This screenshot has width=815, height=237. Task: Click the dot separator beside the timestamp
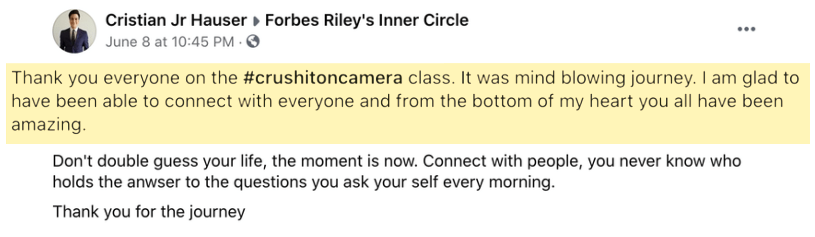tap(240, 43)
